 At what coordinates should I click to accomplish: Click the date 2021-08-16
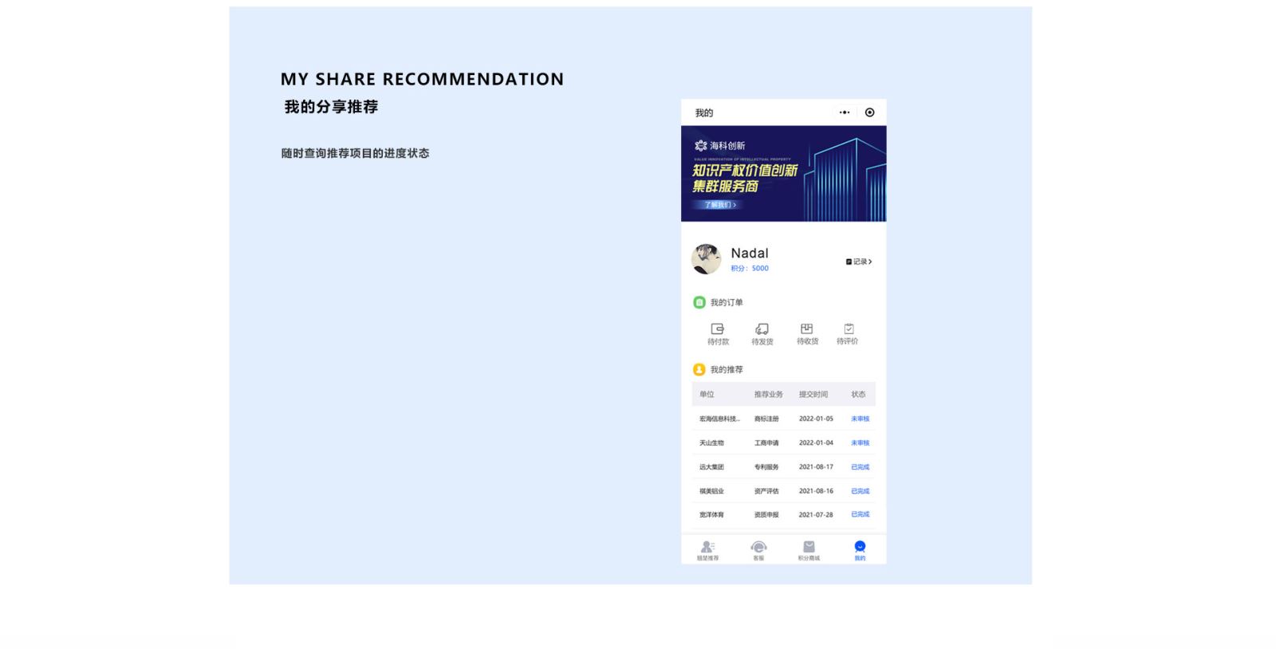point(816,491)
